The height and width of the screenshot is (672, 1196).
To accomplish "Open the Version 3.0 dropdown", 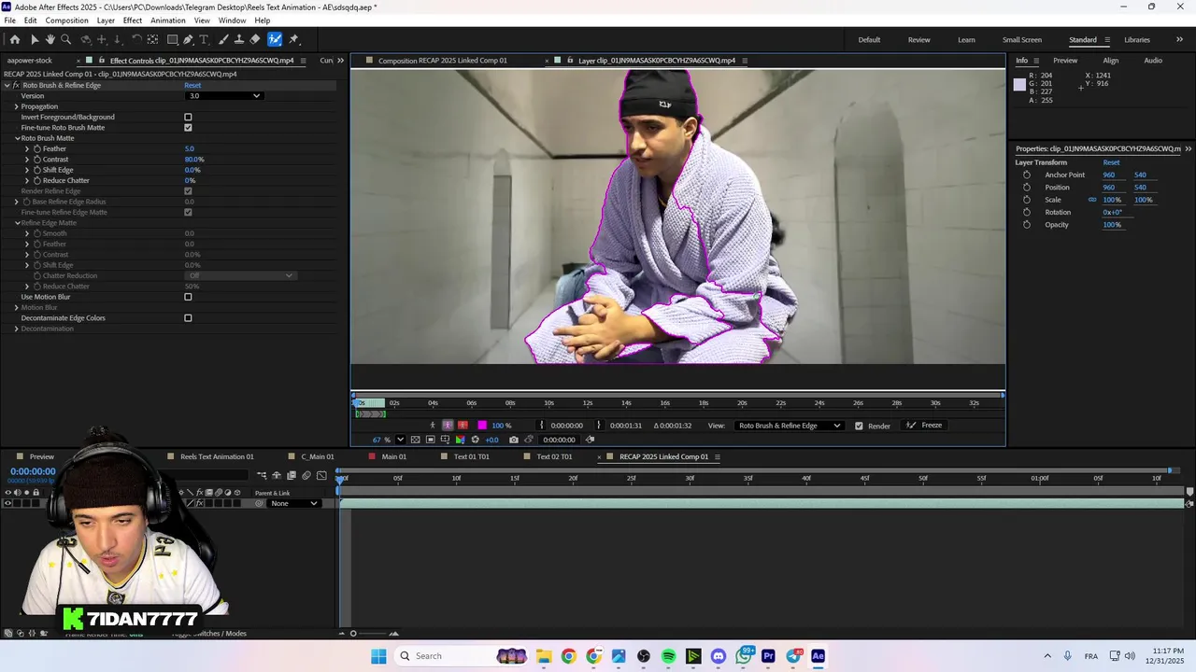I will (x=224, y=95).
